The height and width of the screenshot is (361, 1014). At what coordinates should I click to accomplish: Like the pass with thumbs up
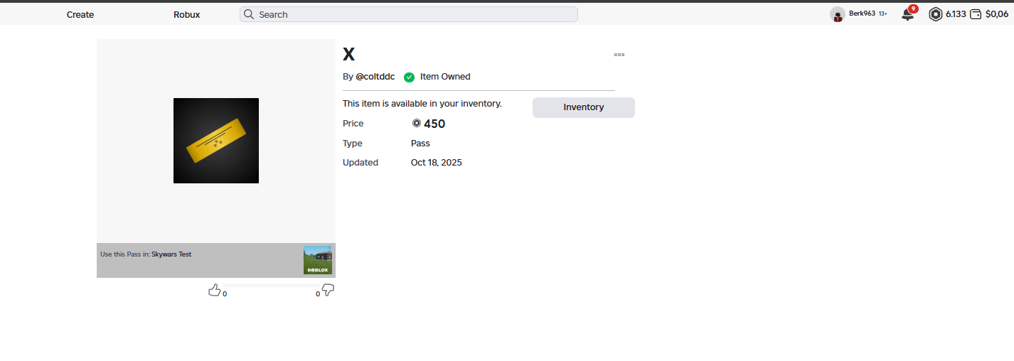pos(214,290)
